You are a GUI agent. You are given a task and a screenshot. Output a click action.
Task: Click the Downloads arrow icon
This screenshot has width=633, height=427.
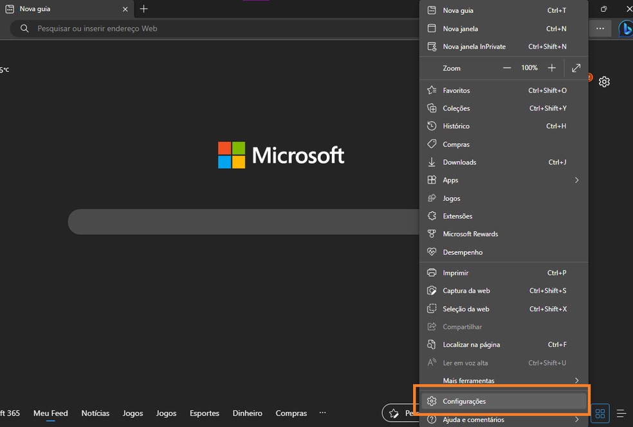[432, 162]
